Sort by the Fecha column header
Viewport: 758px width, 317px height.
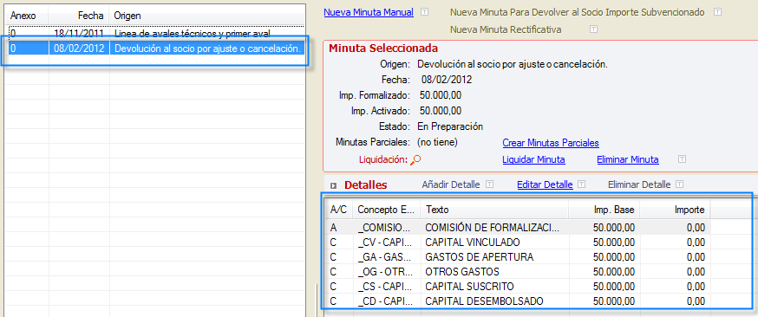[79, 16]
